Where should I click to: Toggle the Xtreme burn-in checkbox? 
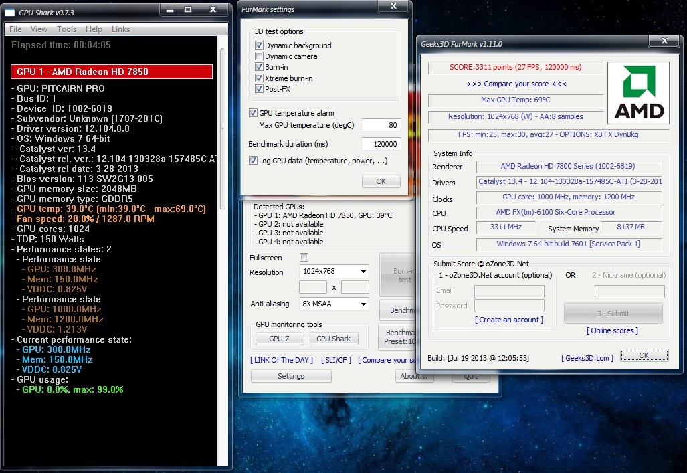click(x=259, y=78)
